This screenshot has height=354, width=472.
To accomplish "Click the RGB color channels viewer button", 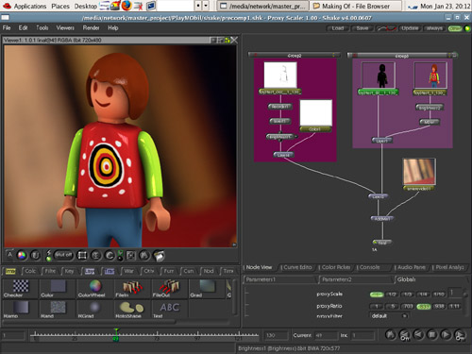I will click(x=22, y=255).
